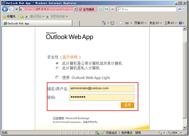Click the 密码 password field
Image resolution: width=189 pixels, height=136 pixels.
pyautogui.click(x=102, y=97)
